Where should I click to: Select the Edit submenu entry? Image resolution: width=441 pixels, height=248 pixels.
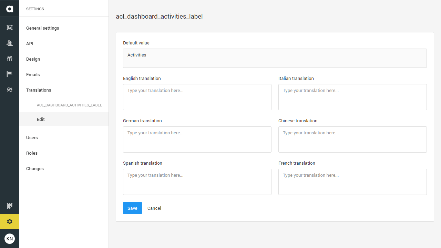pyautogui.click(x=64, y=120)
